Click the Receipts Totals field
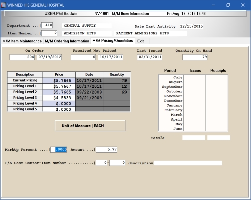The width and height of the screenshot is (251, 200). coord(219,138)
